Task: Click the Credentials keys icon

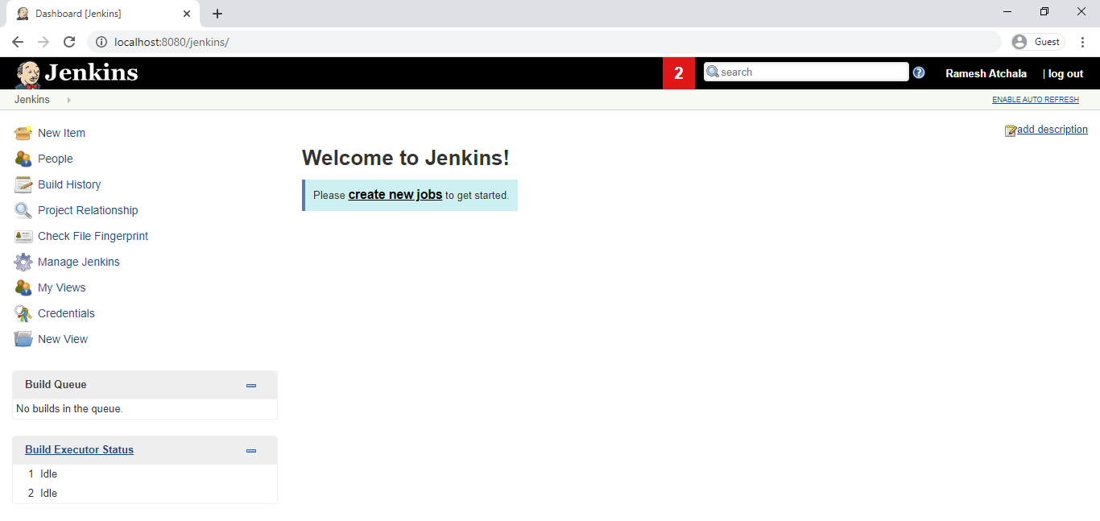Action: (23, 313)
